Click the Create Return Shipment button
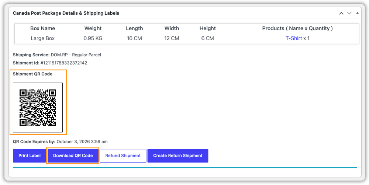This screenshot has width=369, height=185. click(178, 156)
